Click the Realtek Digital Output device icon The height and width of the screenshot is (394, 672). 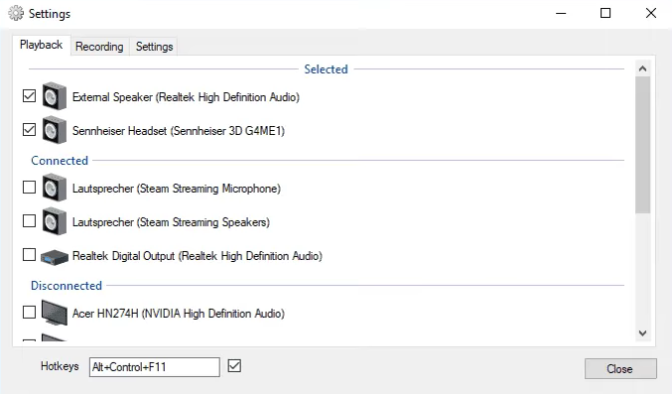click(x=55, y=256)
